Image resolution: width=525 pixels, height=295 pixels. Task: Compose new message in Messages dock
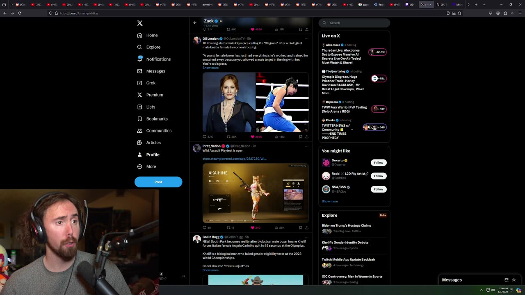coord(507,280)
